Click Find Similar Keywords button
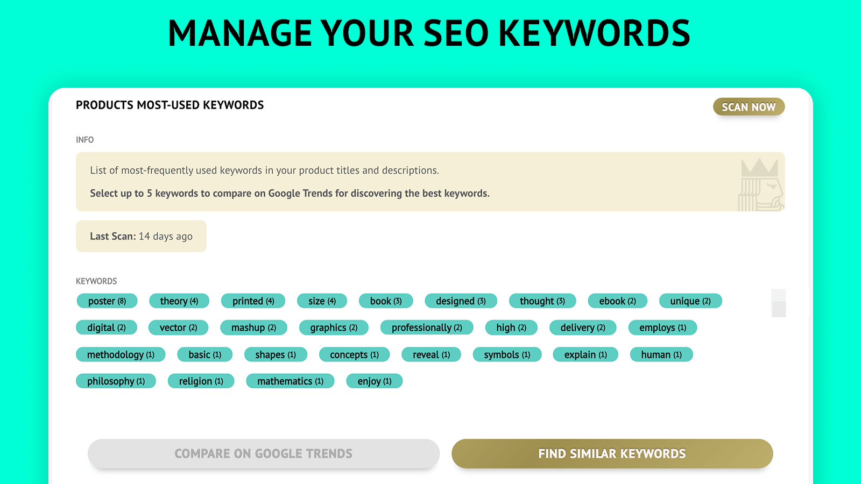 (x=612, y=453)
